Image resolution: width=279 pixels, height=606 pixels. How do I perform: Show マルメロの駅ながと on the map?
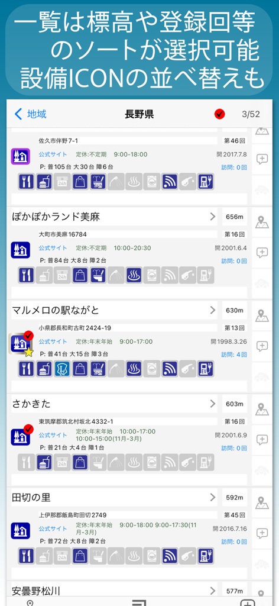click(262, 315)
